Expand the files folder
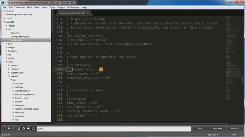Image resolution: width=245 pixels, height=137 pixels. [x=7, y=44]
